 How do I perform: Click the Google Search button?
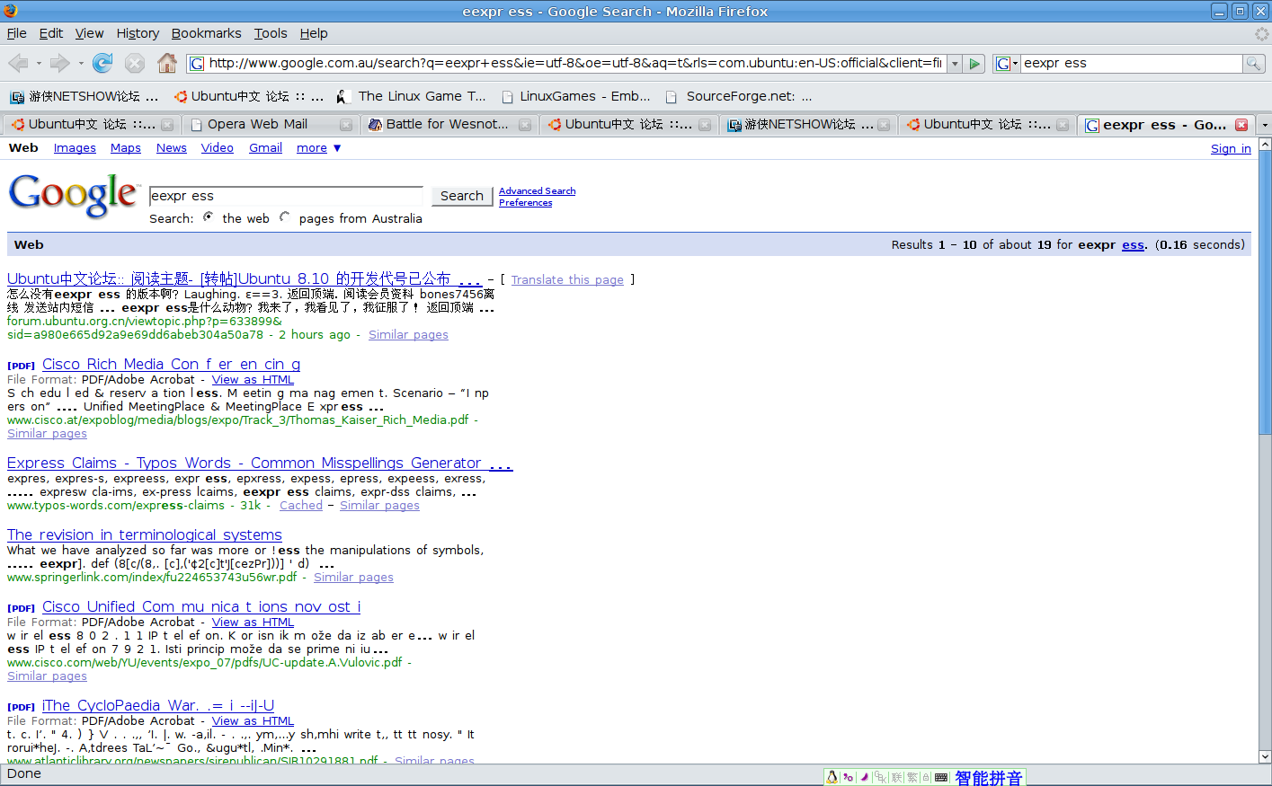pos(462,196)
